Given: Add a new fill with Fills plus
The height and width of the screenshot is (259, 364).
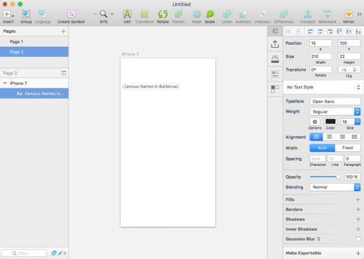Looking at the screenshot, I should click(x=358, y=200).
